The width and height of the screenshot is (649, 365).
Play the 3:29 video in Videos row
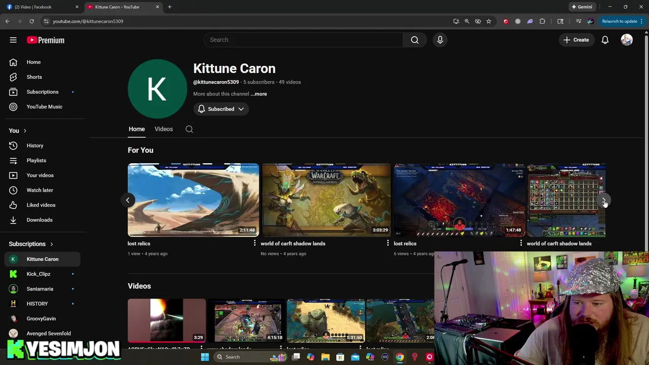167,320
